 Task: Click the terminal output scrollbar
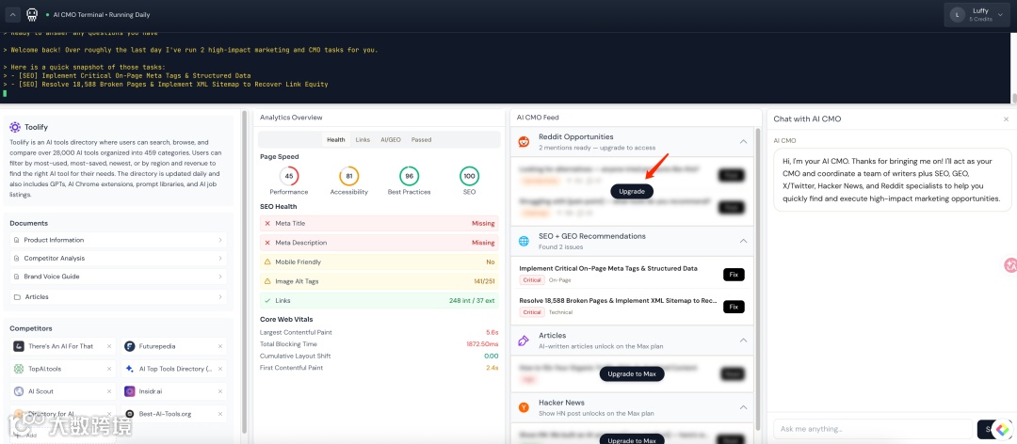coord(1014,99)
